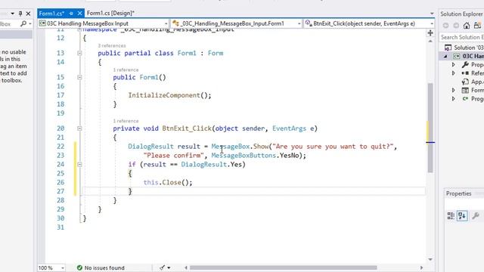Click the split editor handle above the scrollbar
This screenshot has height=272, width=484.
tap(430, 32)
